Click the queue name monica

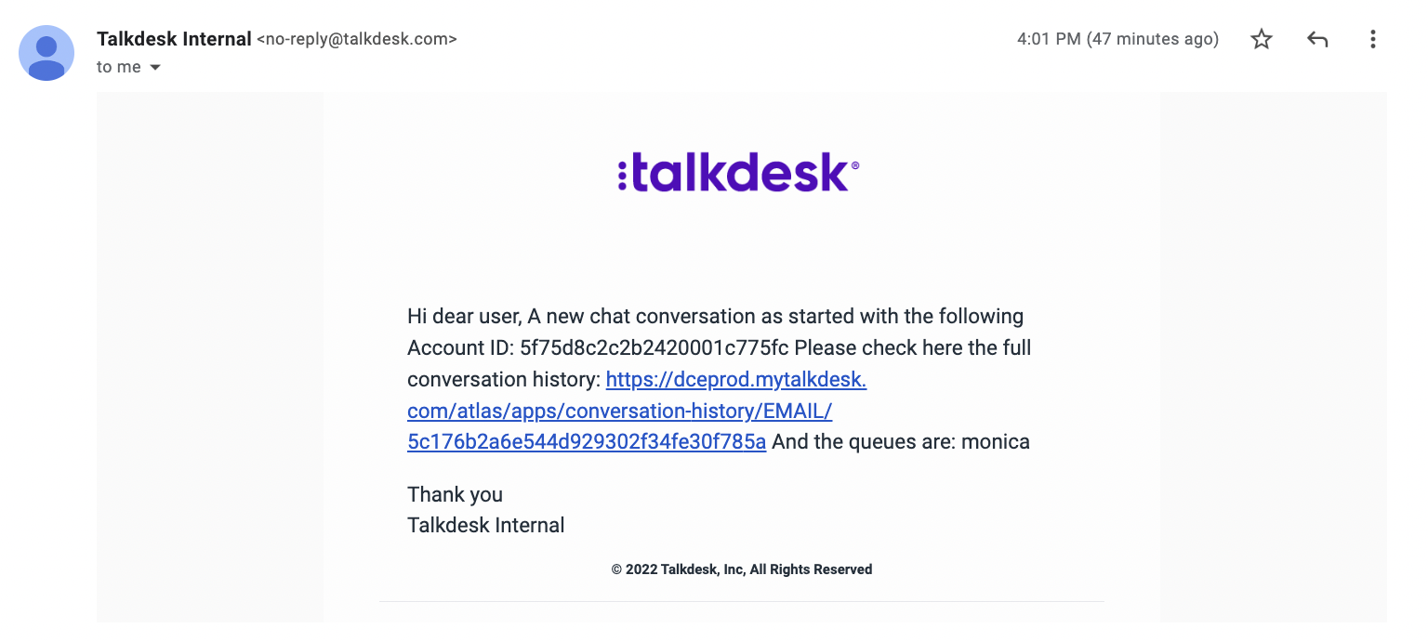pos(996,442)
